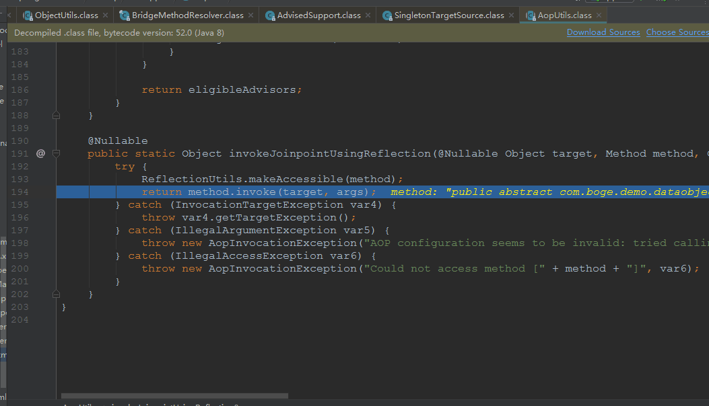Viewport: 709px width, 406px height.
Task: Click the AdvisedSupport class file icon
Action: 270,16
